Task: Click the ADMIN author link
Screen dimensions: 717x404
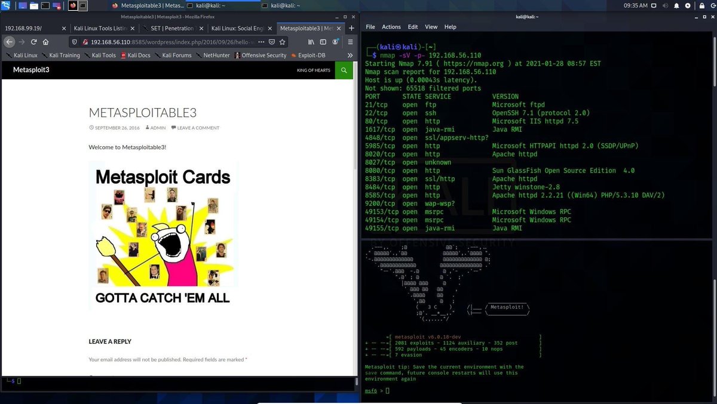Action: click(x=158, y=128)
